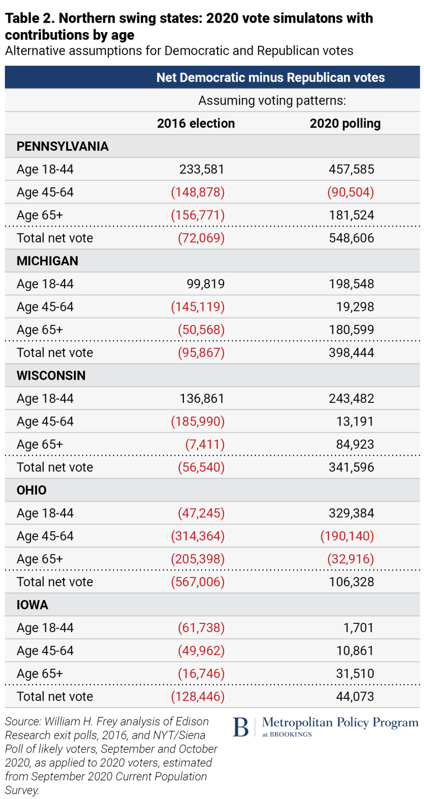Click the 'Assuming voting patterns:' subheader
The image size is (424, 799).
pyautogui.click(x=272, y=101)
